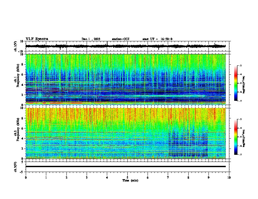
Task: Click the "-3" label on ch.2 color bar
Action: click(240, 119)
